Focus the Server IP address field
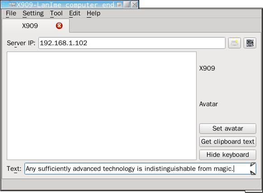263x193 pixels. 132,43
